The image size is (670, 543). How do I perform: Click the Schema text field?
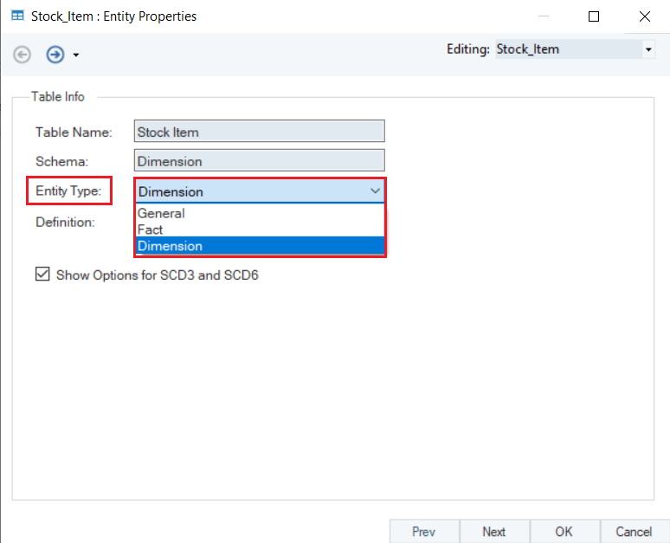(x=260, y=161)
